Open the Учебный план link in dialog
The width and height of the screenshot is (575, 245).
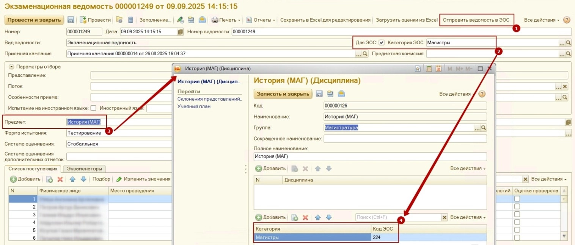coord(194,106)
